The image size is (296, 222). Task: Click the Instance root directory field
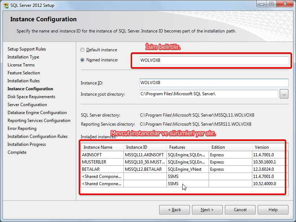[x=208, y=94]
